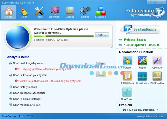Viewport: 167px width, 119px height.
Task: Open the FileShredder tool
Action: tap(157, 76)
